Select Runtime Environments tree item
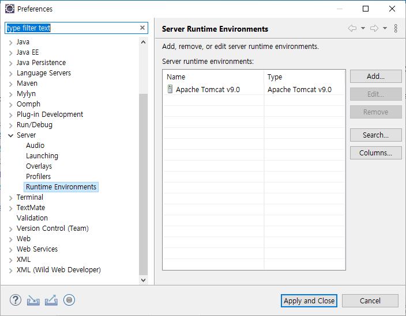The height and width of the screenshot is (316, 406). click(x=61, y=187)
